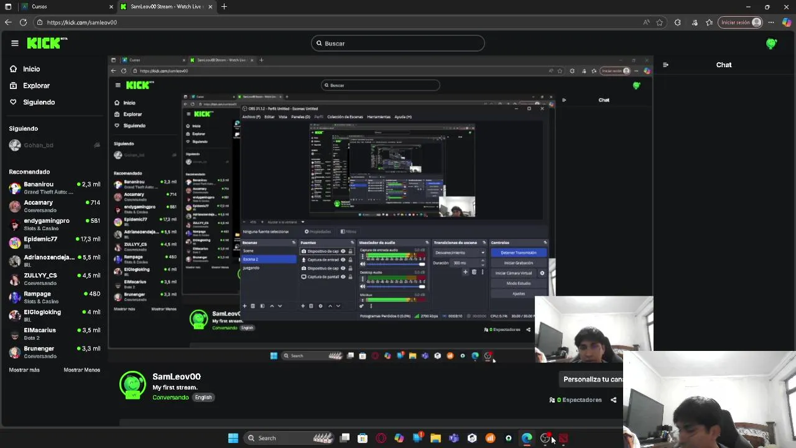
Task: Click the Siguiendo section heading
Action: tap(23, 129)
